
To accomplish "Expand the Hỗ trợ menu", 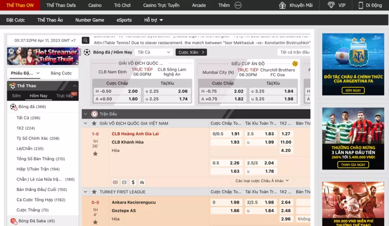I will [x=154, y=20].
